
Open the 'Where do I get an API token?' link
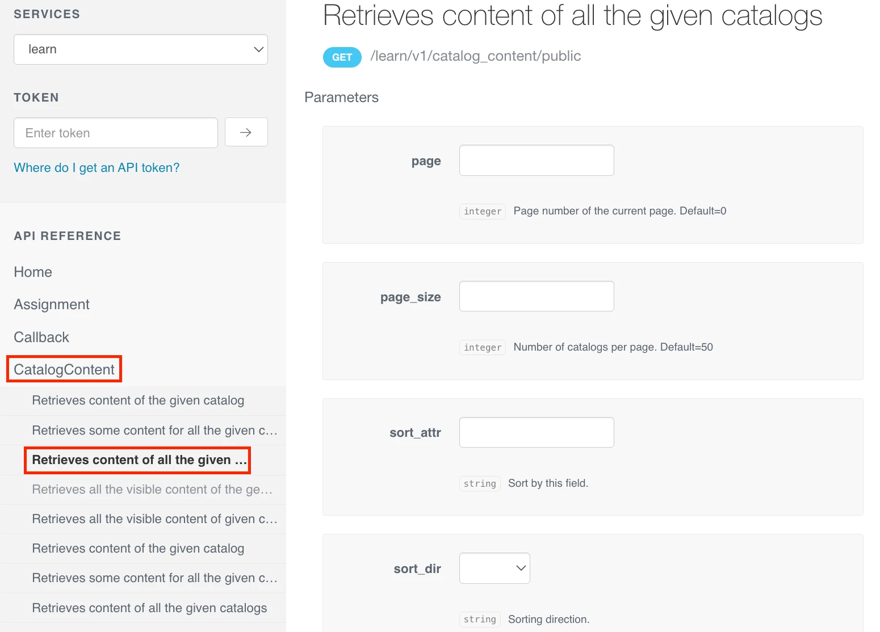97,167
